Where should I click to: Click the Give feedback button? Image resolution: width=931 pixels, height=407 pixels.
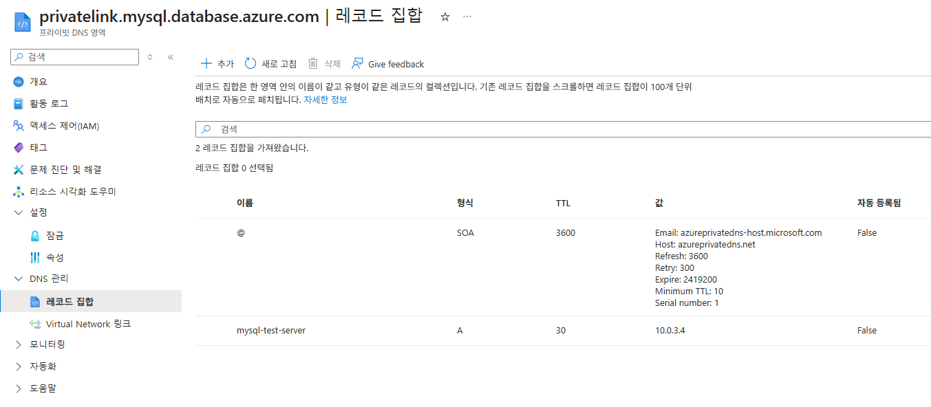coord(388,63)
